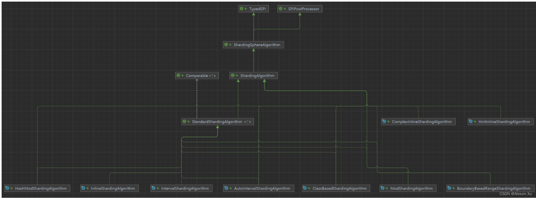Select the ShardingSphereAlgorithm node label

pos(257,45)
